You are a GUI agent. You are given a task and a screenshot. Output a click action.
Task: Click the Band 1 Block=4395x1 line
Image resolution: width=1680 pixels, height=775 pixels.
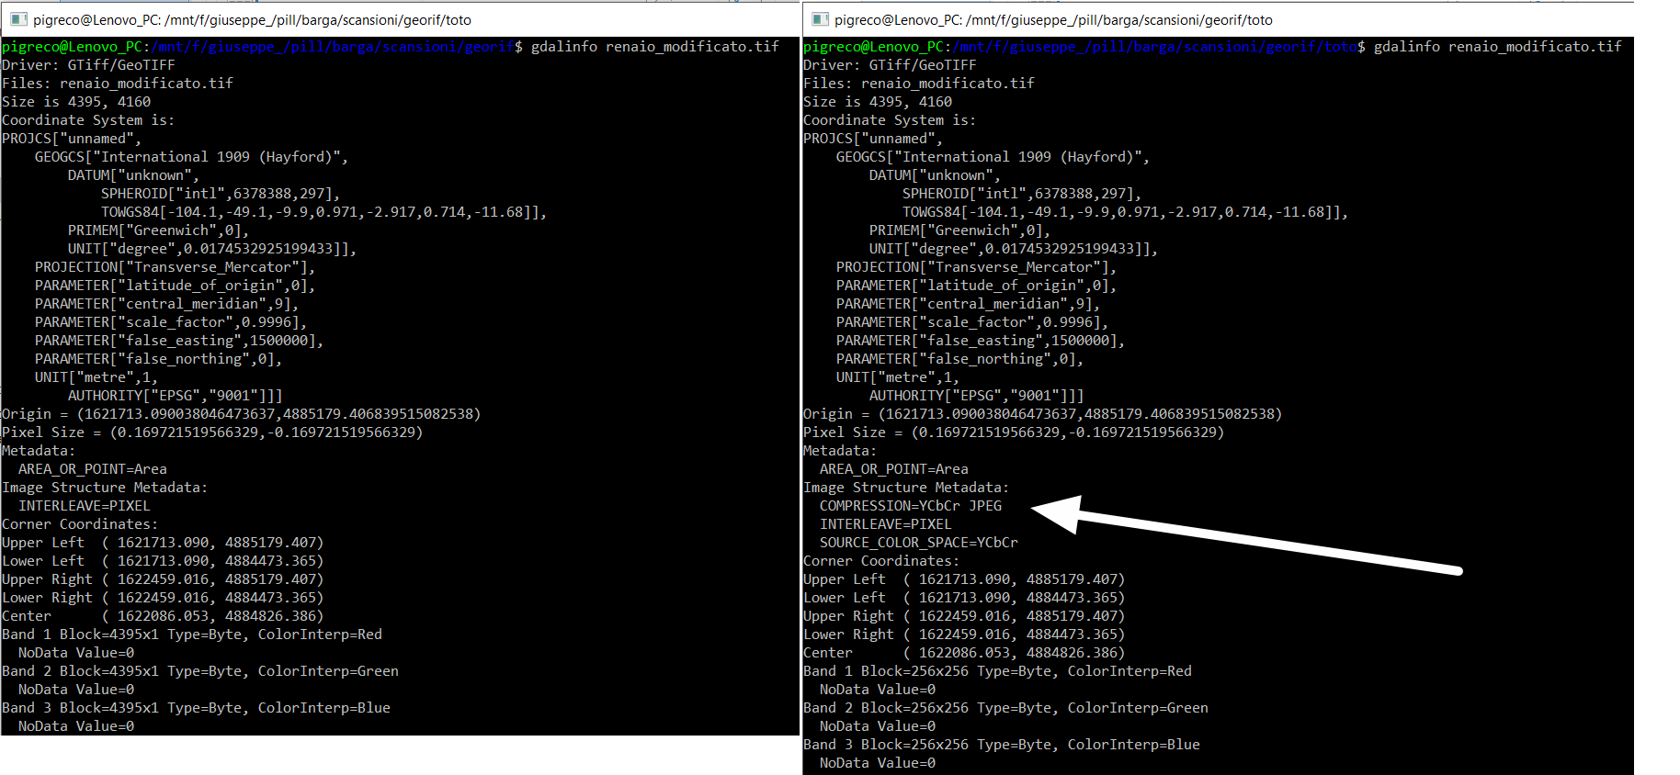pos(191,635)
